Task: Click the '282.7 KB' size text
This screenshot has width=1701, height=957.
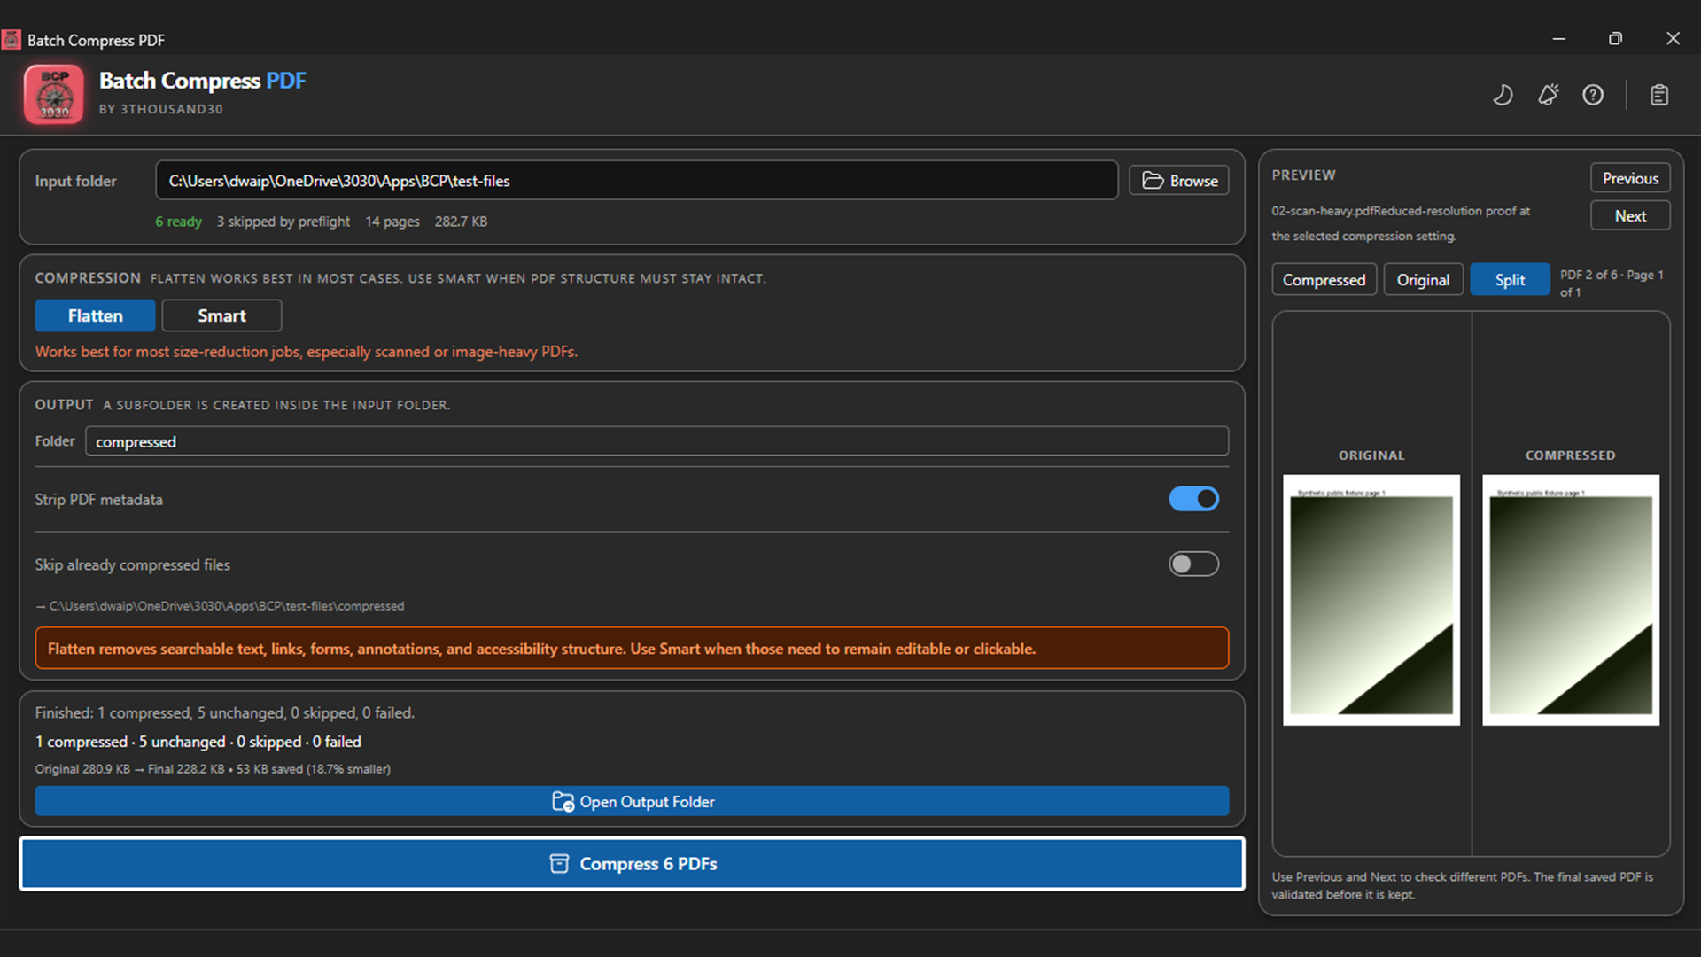Action: coord(461,222)
